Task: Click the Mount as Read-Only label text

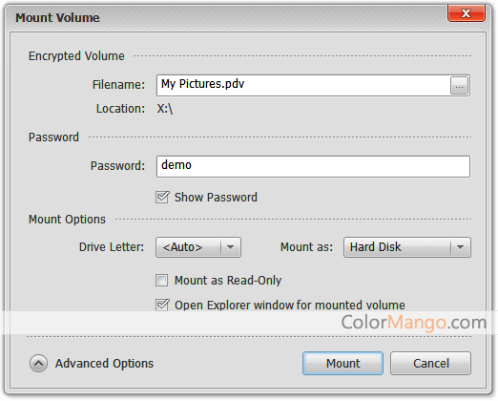Action: tap(228, 281)
